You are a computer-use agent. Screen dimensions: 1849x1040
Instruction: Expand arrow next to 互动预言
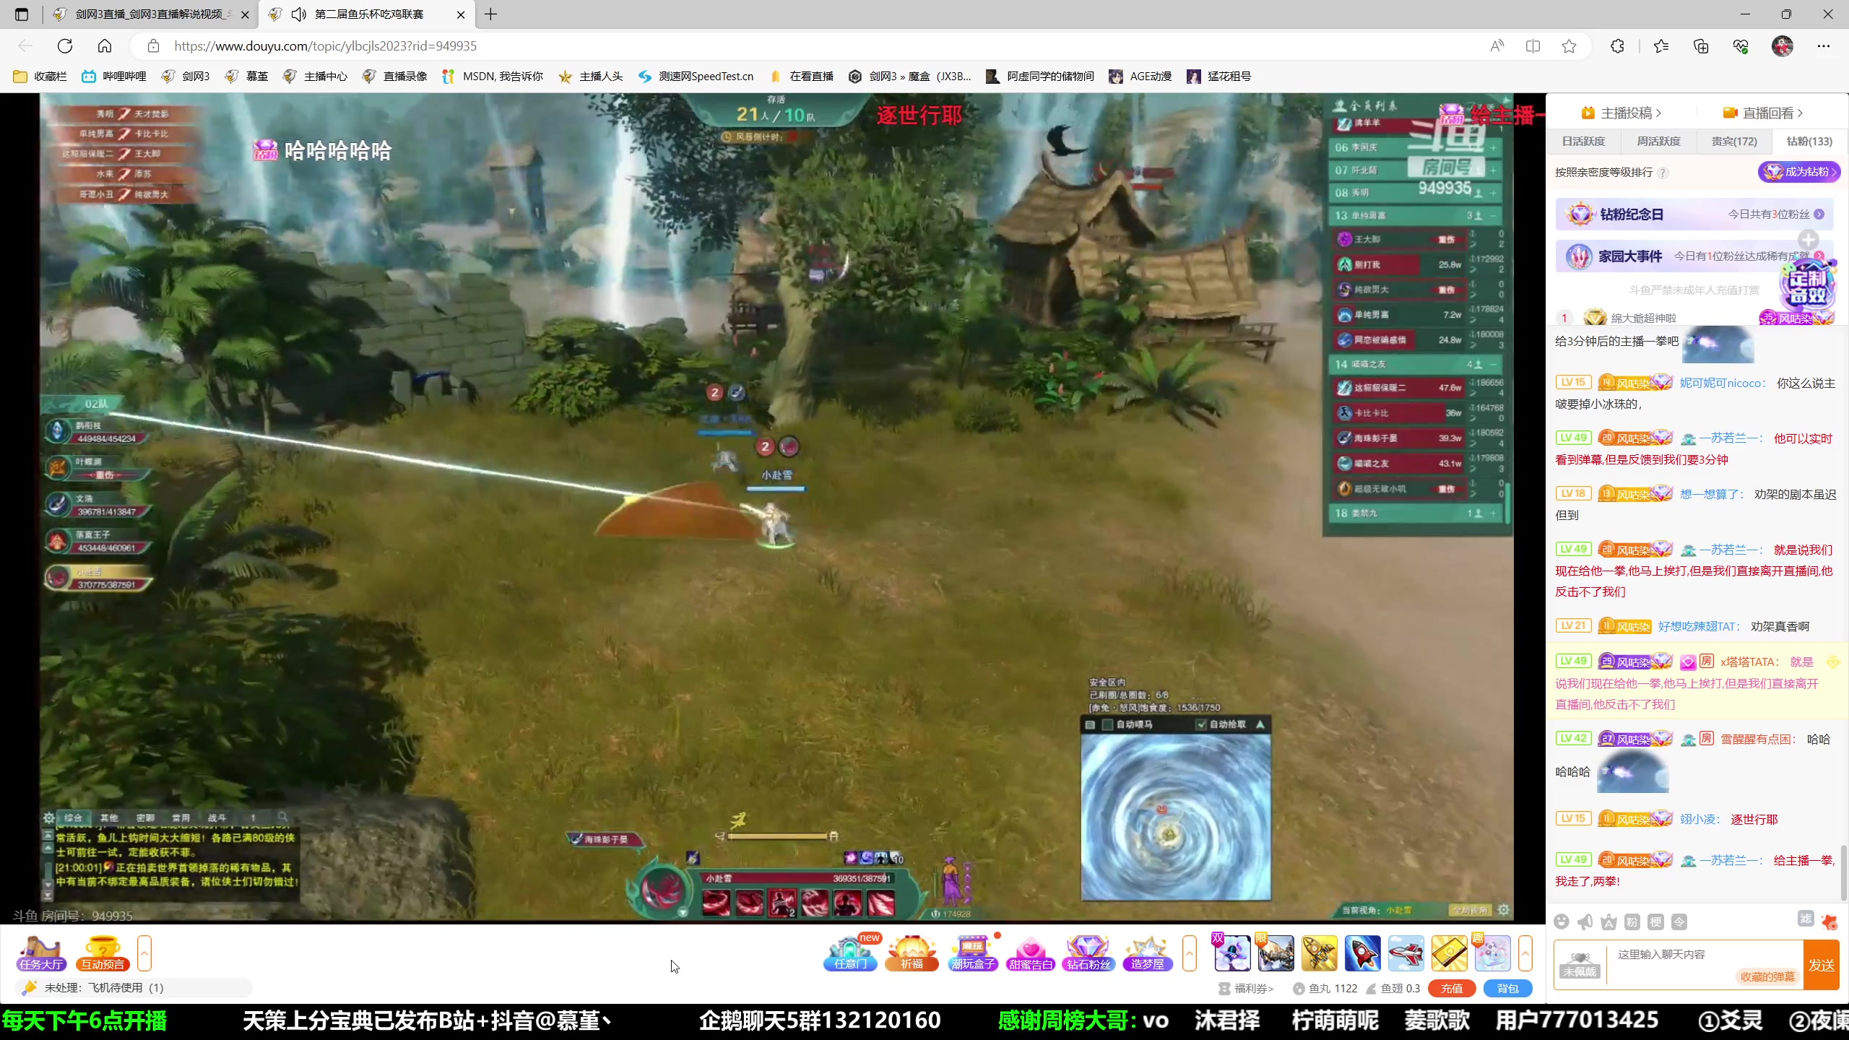point(144,953)
